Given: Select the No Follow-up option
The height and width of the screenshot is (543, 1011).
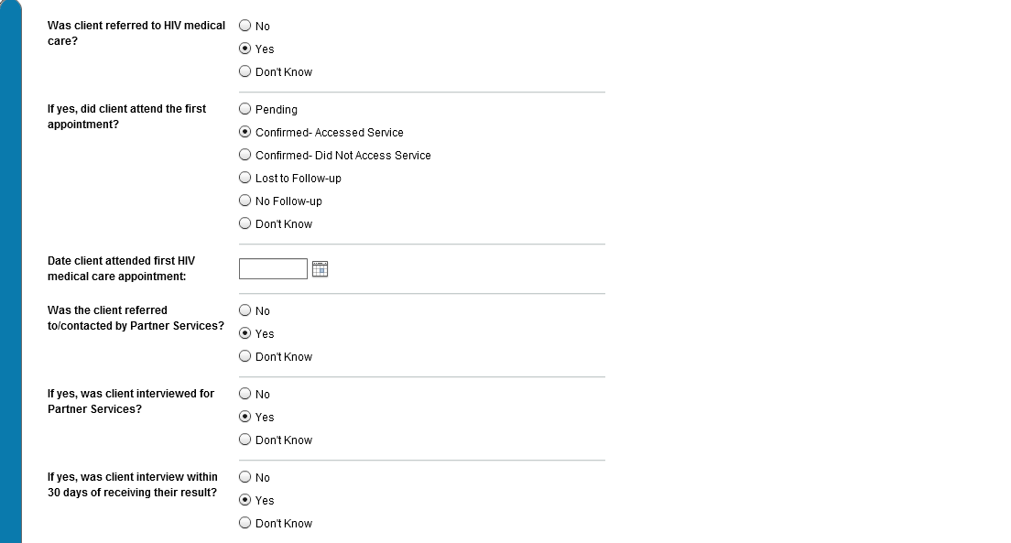Looking at the screenshot, I should 245,201.
